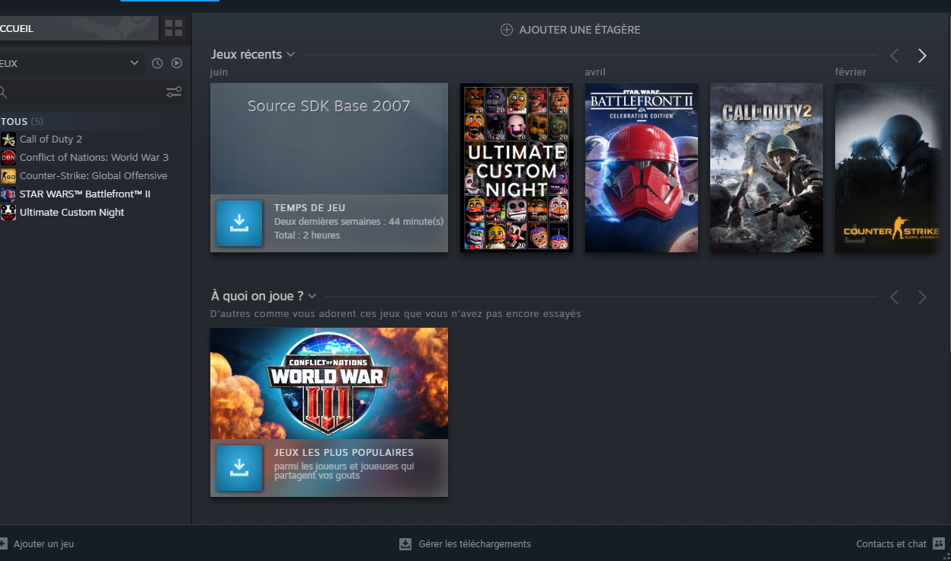Viewport: 951px width, 561px height.
Task: Click the Jeux récents shelf title
Action: click(x=247, y=55)
